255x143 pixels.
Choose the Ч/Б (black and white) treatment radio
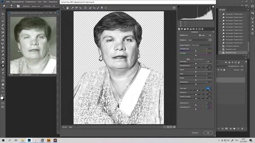click(x=207, y=35)
